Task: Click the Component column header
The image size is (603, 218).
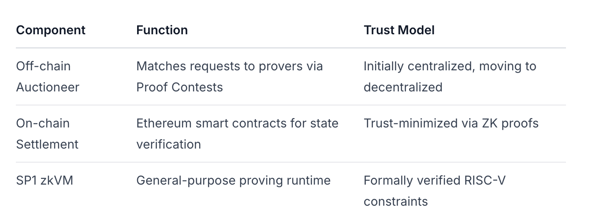Action: tap(51, 30)
